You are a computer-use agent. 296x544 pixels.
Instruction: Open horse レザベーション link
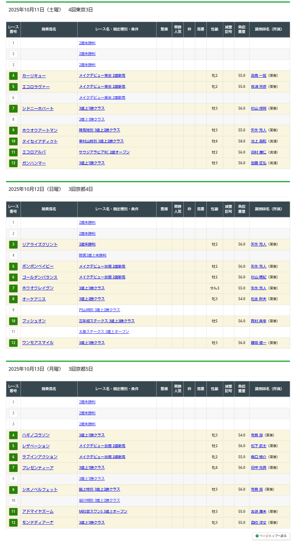click(36, 446)
